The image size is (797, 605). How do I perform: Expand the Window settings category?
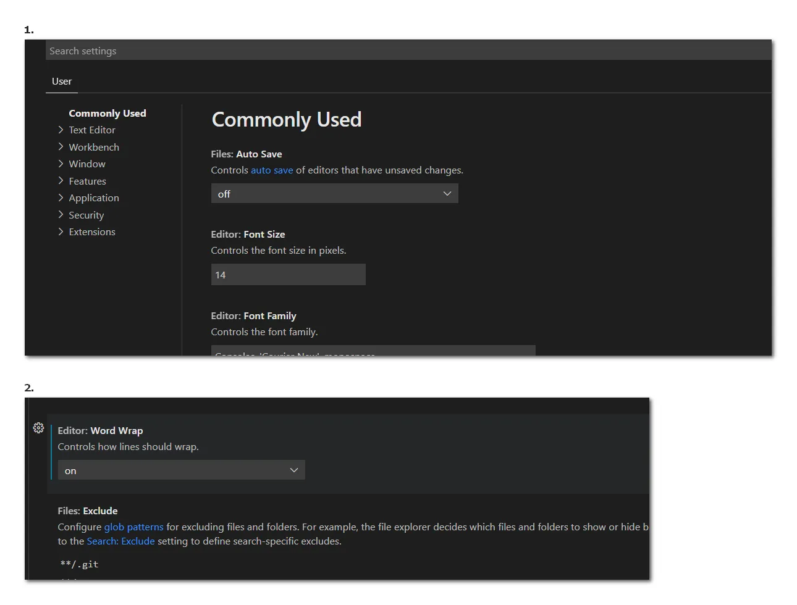pos(87,164)
